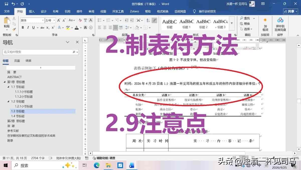Click 查找 find button

[245, 18]
